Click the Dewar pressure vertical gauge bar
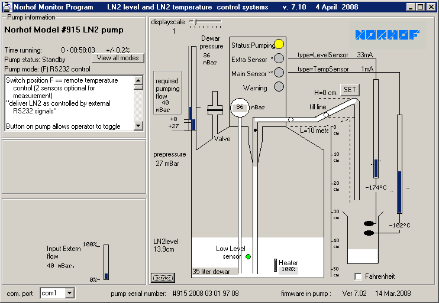 click(193, 89)
